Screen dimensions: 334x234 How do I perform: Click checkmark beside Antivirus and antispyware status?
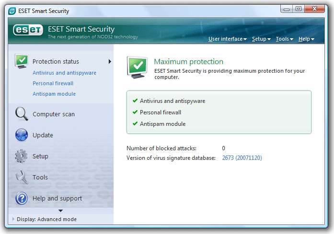(135, 100)
